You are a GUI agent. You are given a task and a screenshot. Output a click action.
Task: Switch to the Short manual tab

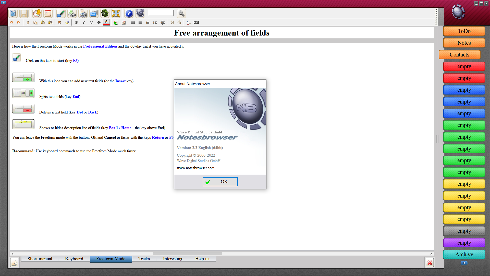point(40,259)
